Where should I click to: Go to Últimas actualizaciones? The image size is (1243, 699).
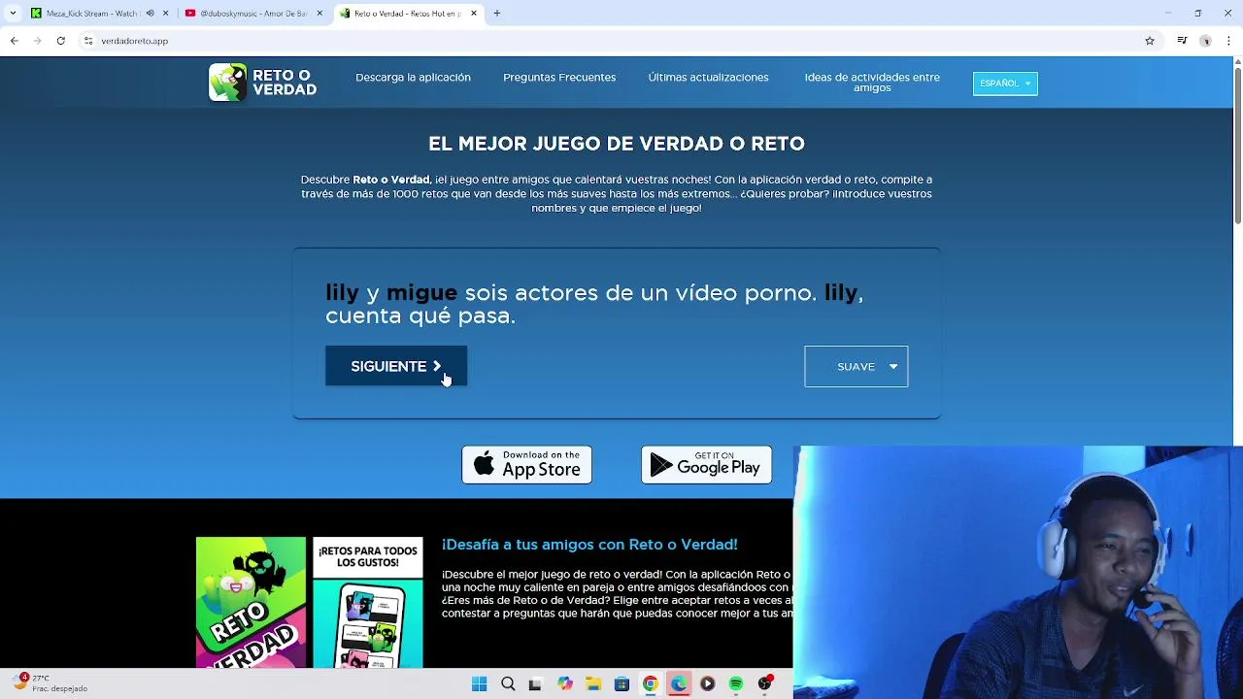pos(708,78)
